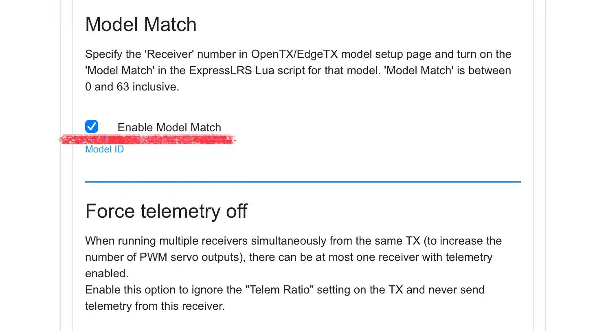The image size is (606, 331).
Task: Click the '0 and 63 inclusive.' text
Action: 132,87
